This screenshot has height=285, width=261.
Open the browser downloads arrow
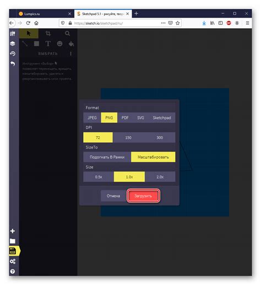204,23
